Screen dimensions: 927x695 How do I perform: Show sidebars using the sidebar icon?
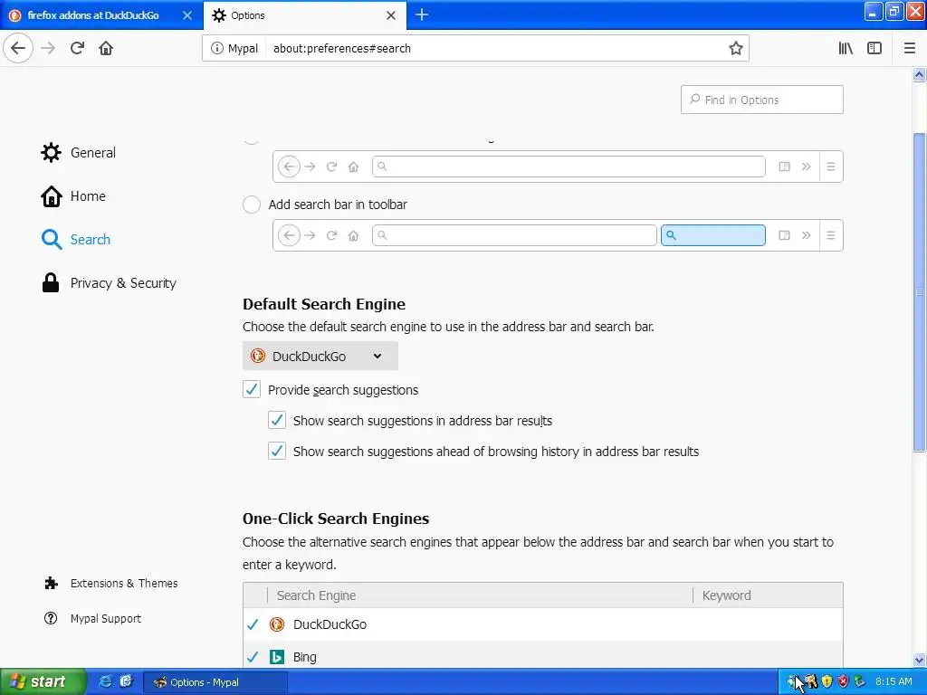[x=874, y=48]
